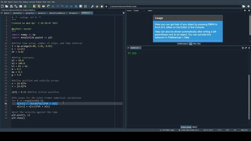The height and width of the screenshot is (141, 251).
Task: Click the In [1] console prompt
Action: (133, 53)
